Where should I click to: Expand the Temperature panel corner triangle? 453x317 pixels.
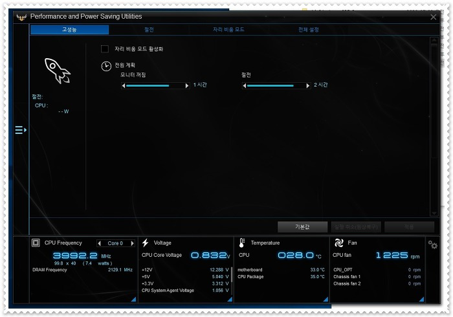tap(326, 300)
